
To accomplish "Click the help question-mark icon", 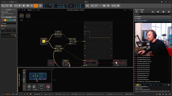I will (x=118, y=6).
